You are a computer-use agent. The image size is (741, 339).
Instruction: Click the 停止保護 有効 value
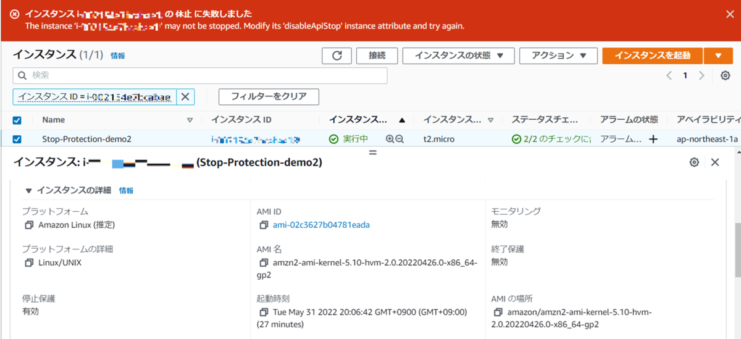(30, 311)
